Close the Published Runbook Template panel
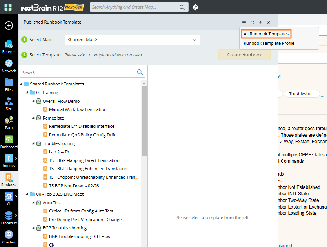The image size is (327, 247). (x=269, y=22)
